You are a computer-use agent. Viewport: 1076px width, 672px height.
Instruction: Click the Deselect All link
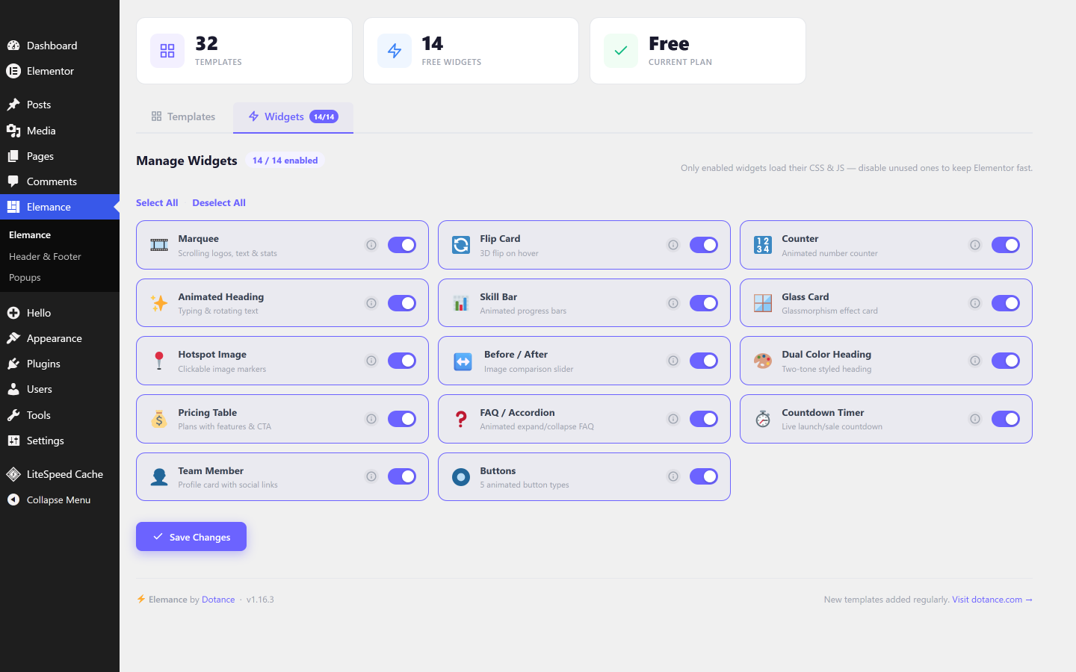[219, 203]
